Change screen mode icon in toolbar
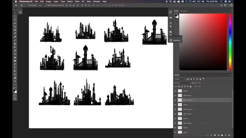 coord(15,99)
